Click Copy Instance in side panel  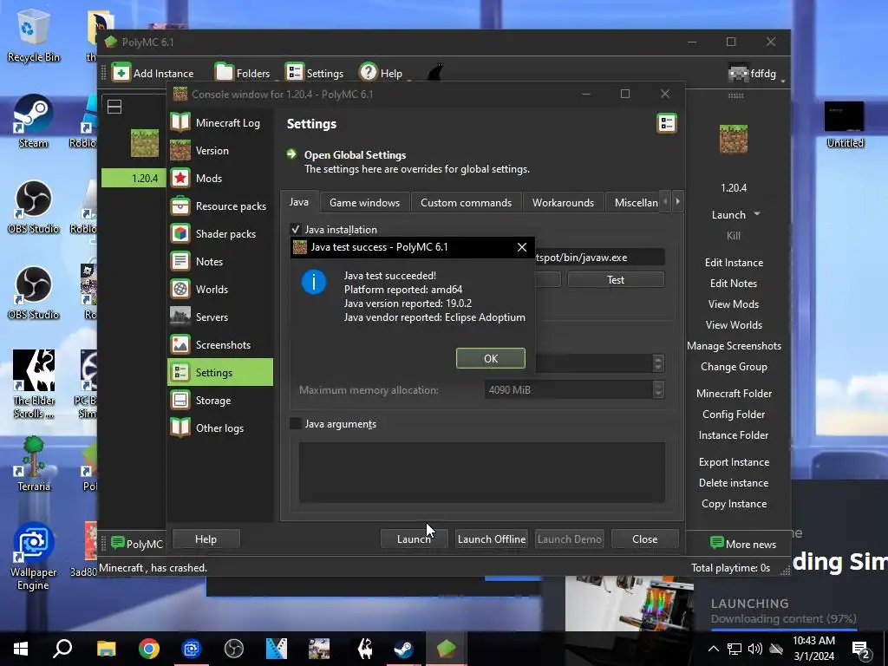[734, 504]
